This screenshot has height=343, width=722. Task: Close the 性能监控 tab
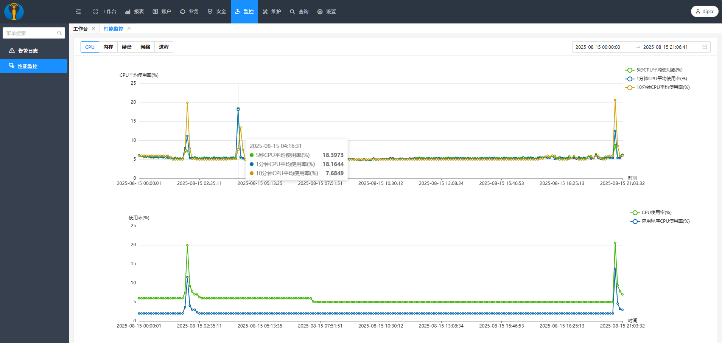click(x=129, y=28)
